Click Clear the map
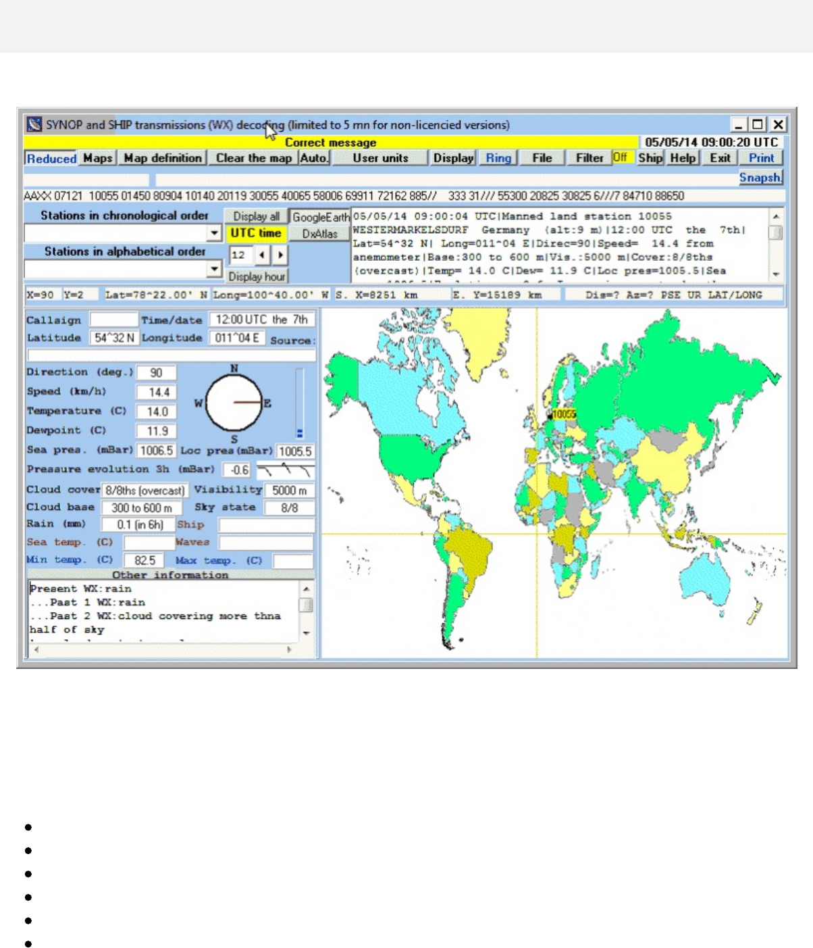 pyautogui.click(x=253, y=158)
